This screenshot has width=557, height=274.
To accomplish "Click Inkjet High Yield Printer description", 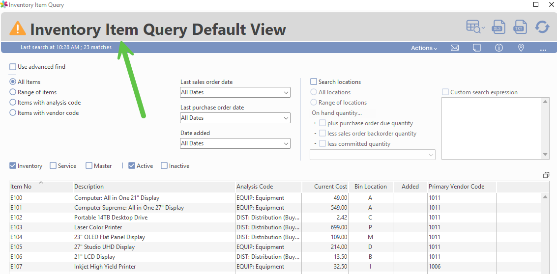I will (105, 267).
